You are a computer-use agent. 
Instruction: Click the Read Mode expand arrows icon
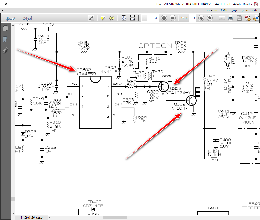click(91, 18)
